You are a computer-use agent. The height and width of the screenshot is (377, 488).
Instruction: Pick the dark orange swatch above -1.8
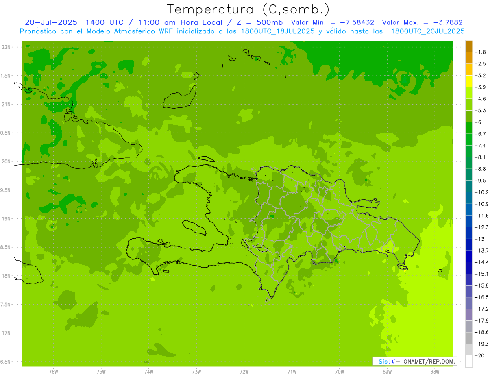pos(469,46)
